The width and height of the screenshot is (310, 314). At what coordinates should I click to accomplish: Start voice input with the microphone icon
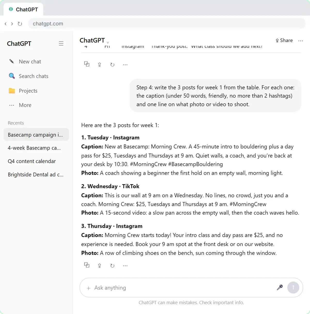[280, 287]
